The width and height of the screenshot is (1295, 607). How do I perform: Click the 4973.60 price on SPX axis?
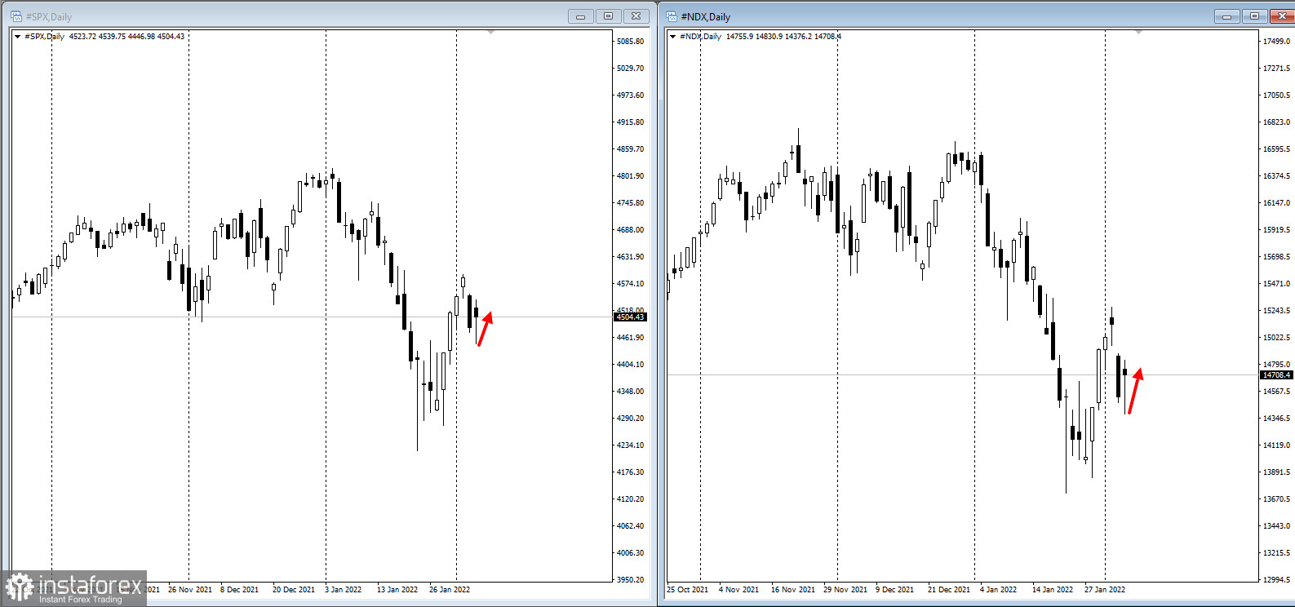[630, 95]
